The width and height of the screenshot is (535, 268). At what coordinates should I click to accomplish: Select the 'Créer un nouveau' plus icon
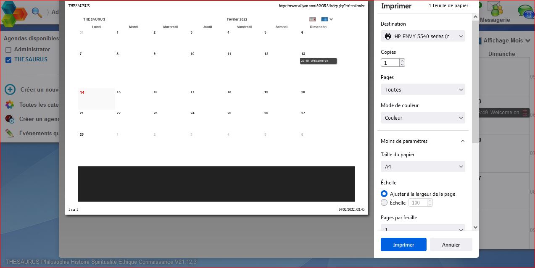(x=9, y=89)
